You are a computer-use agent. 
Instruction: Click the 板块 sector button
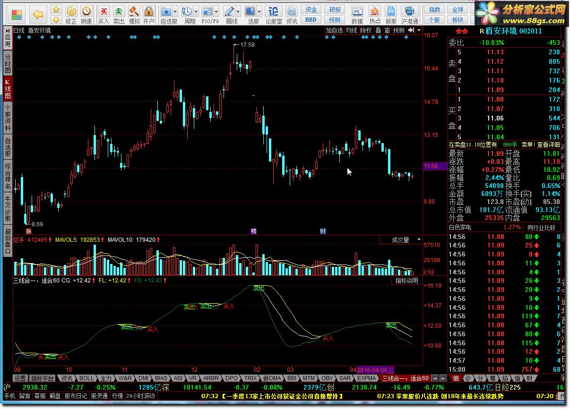coord(458,20)
